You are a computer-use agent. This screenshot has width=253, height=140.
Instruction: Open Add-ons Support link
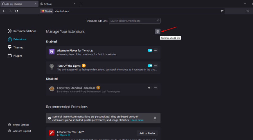tap(19, 131)
